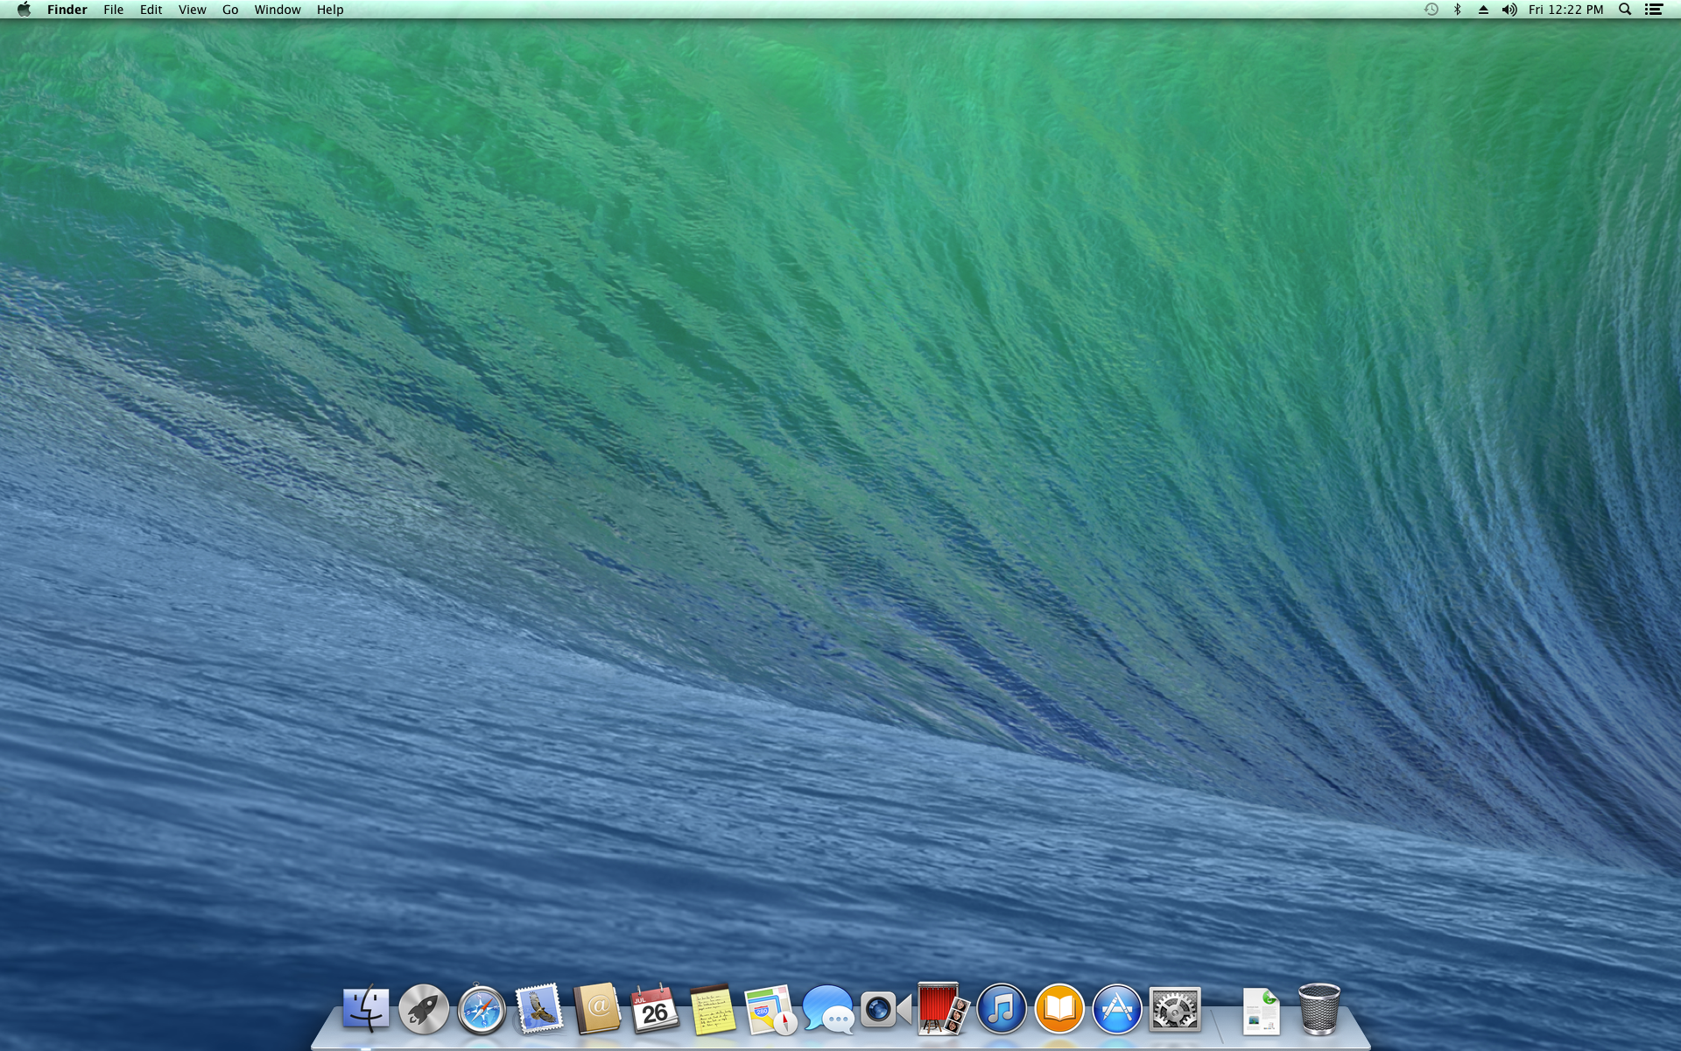Open Maps icon in Dock
This screenshot has height=1051, width=1681.
point(770,1009)
